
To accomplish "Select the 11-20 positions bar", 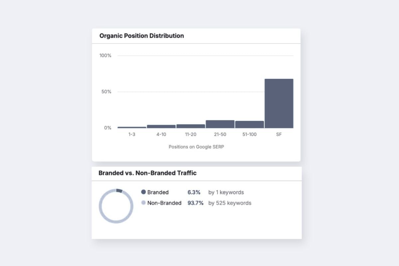I will point(191,126).
